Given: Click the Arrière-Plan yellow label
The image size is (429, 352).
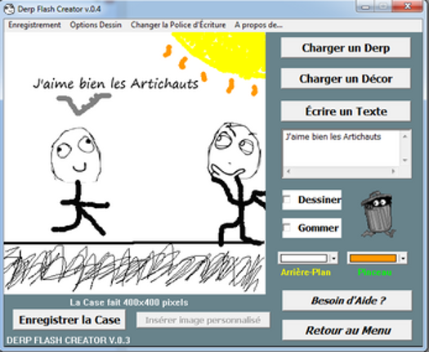Looking at the screenshot, I should pos(306,273).
